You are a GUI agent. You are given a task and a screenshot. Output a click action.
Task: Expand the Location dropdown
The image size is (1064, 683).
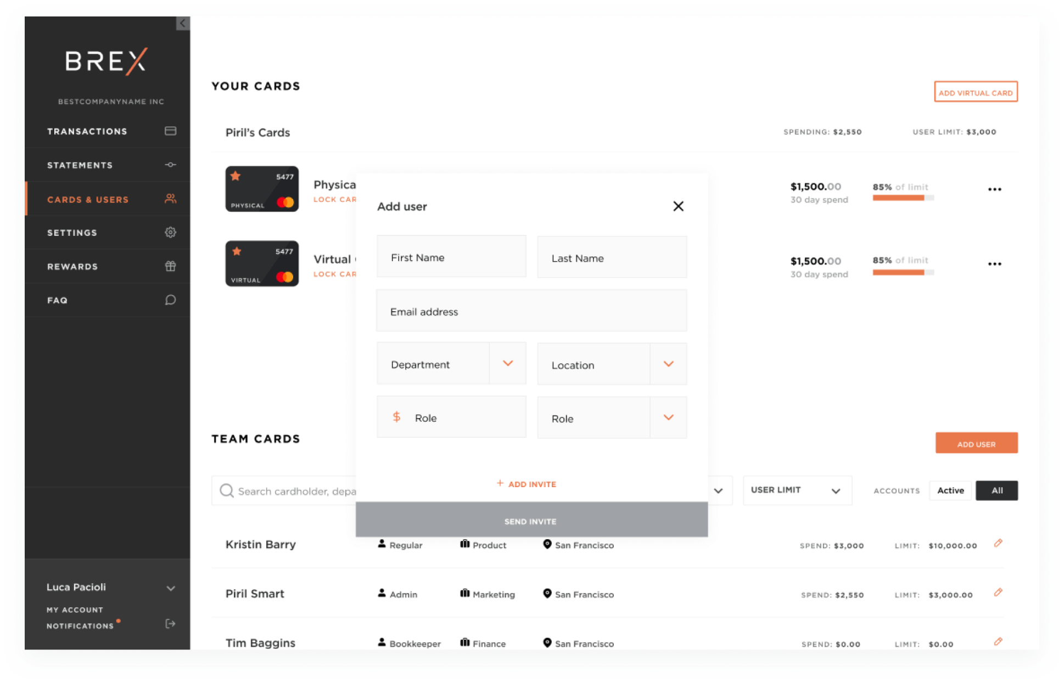[x=668, y=364]
